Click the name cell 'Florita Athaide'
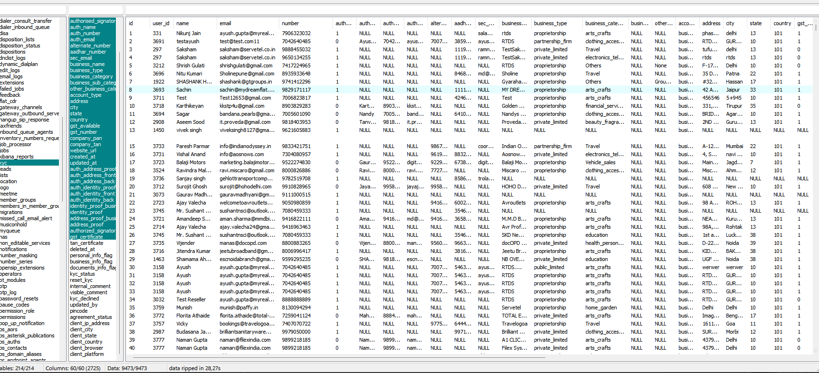 click(193, 316)
